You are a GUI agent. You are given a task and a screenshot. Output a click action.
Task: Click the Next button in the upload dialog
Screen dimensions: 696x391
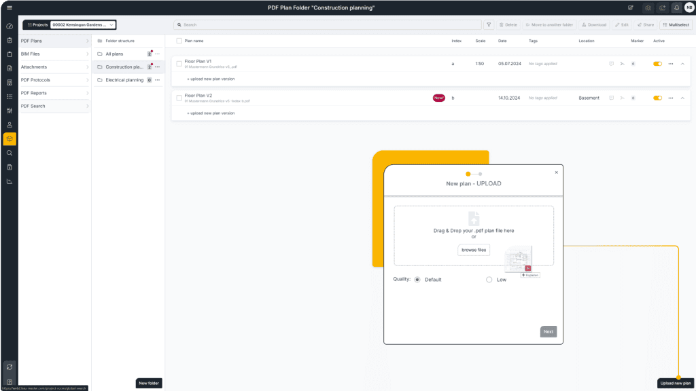click(x=548, y=331)
